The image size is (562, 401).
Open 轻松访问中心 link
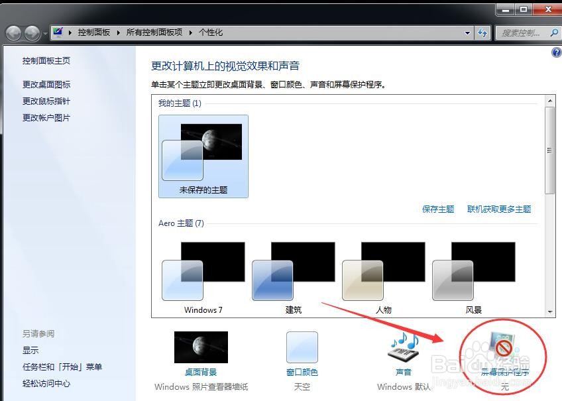pyautogui.click(x=46, y=384)
